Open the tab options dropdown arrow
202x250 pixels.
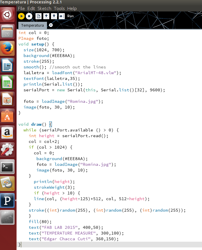(51, 25)
